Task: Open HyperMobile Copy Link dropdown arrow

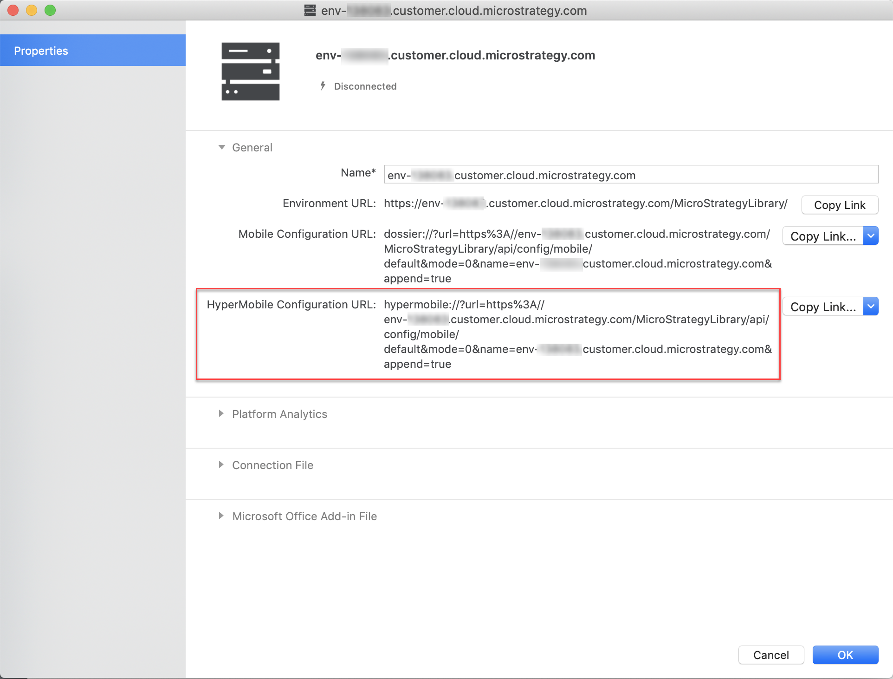Action: click(x=871, y=307)
